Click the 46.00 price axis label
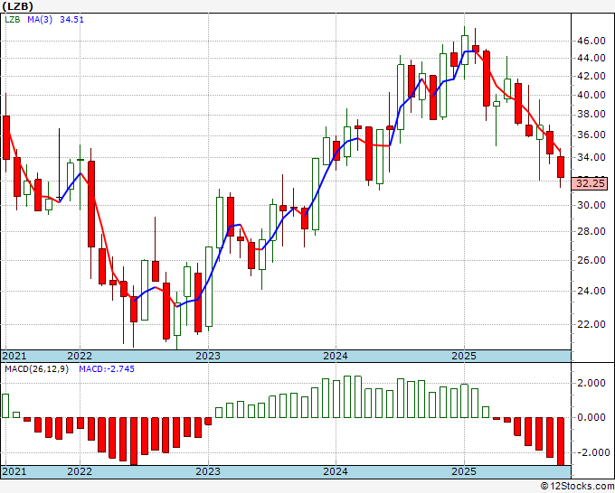615x493 pixels. pyautogui.click(x=591, y=41)
